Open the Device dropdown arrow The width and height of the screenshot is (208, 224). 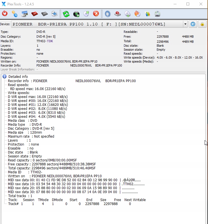tap(185, 24)
